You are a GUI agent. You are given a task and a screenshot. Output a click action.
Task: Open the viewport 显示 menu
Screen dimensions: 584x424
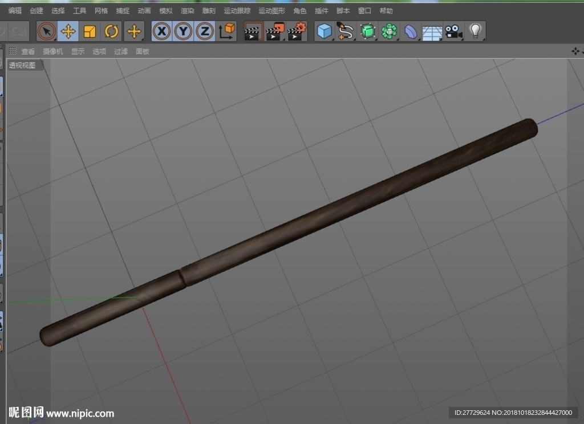(x=78, y=51)
